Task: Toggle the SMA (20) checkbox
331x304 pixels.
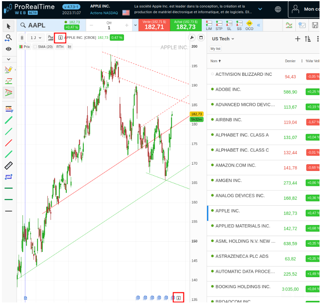Action: pos(35,47)
